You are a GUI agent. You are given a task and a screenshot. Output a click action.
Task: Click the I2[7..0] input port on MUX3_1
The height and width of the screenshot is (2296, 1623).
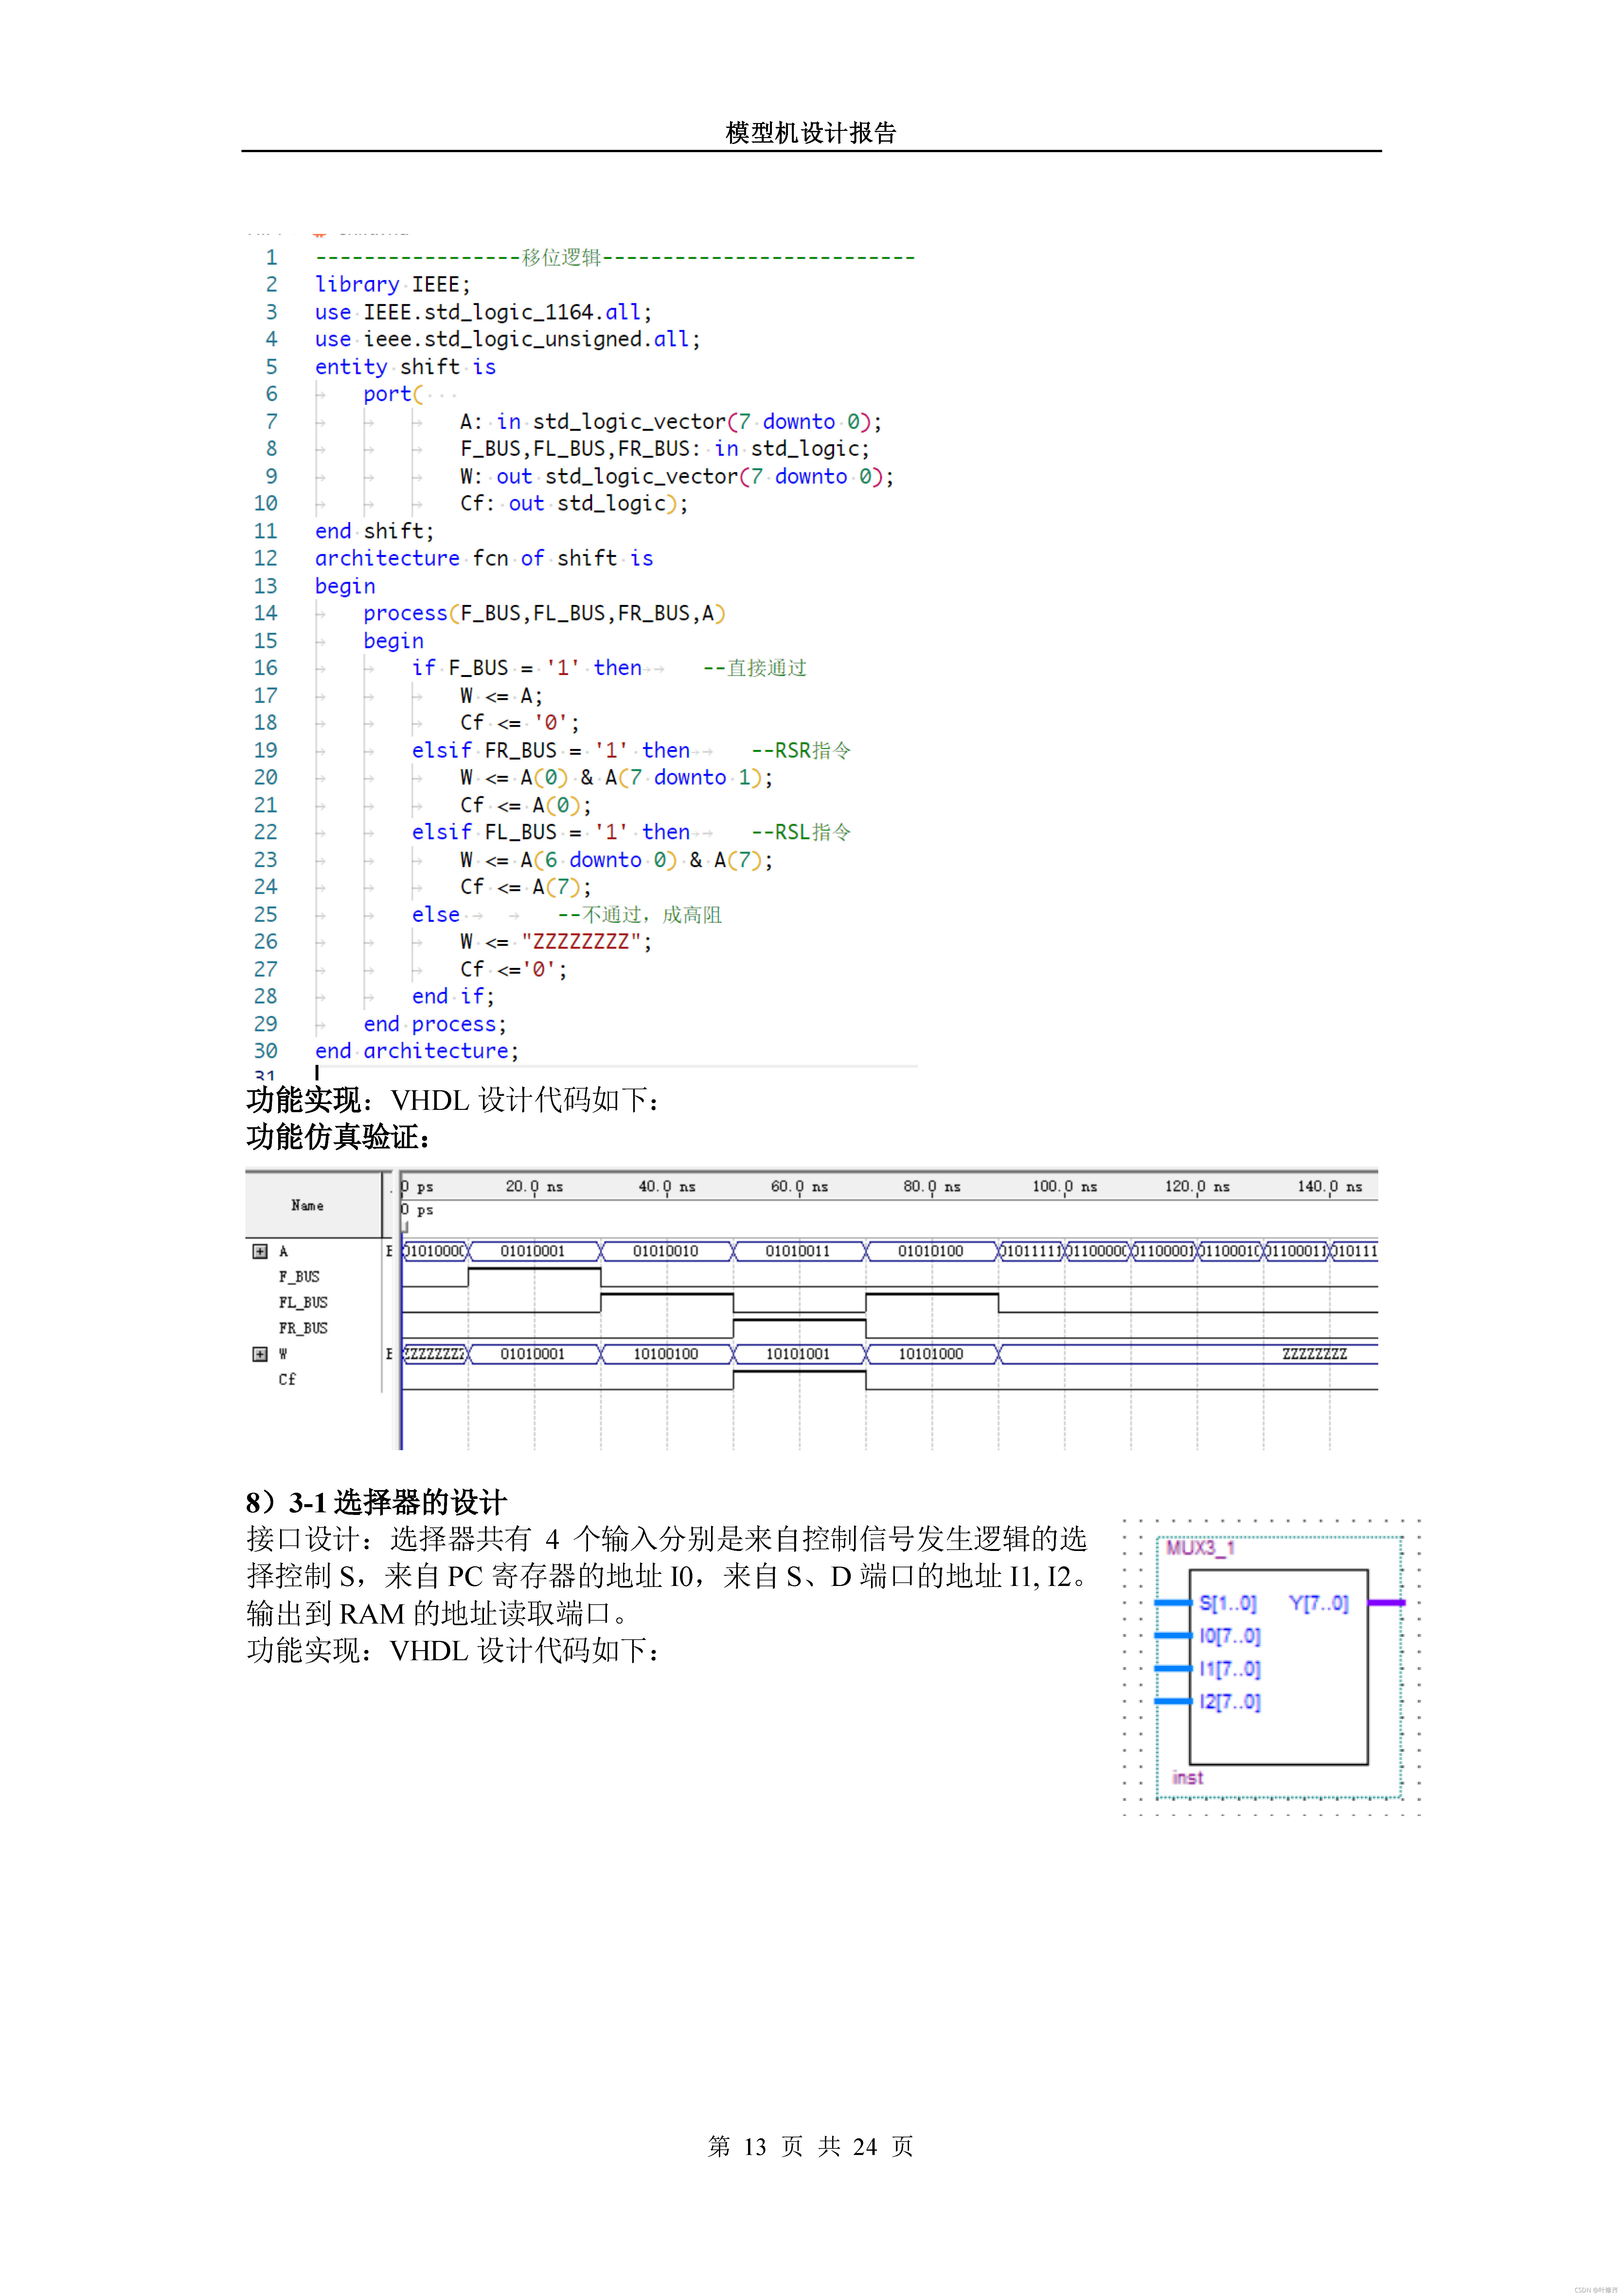pyautogui.click(x=1230, y=1702)
